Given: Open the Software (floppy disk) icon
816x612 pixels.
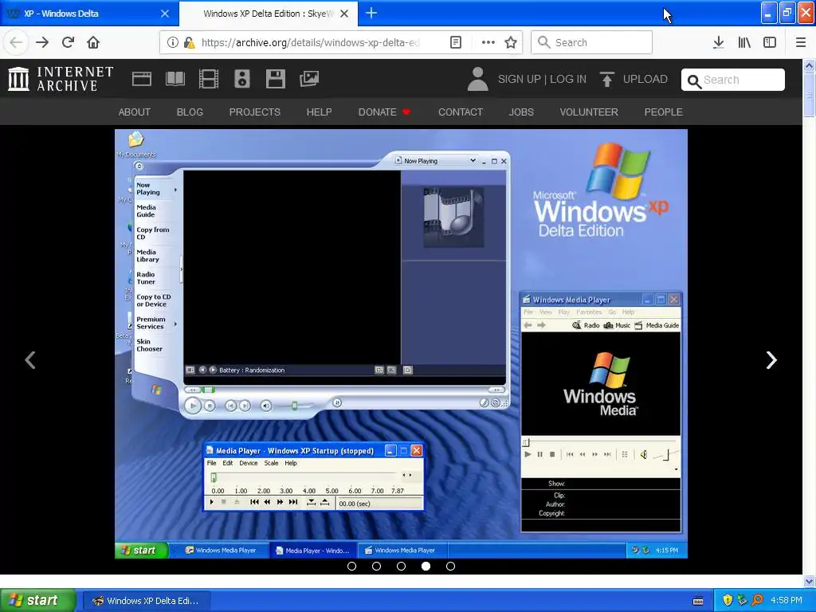Looking at the screenshot, I should [275, 79].
